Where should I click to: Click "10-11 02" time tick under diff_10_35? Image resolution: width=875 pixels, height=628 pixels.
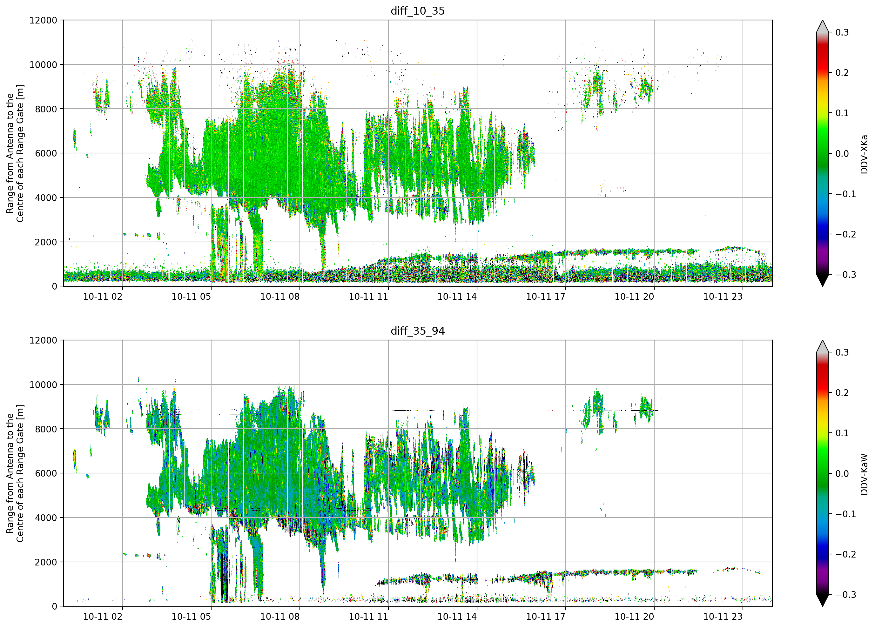tap(103, 297)
